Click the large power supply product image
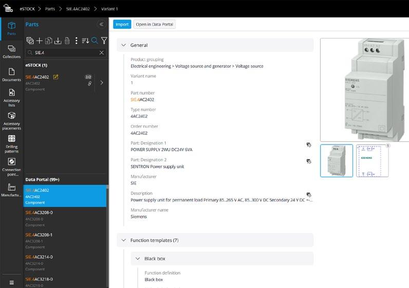409x288 pixels. coord(365,90)
